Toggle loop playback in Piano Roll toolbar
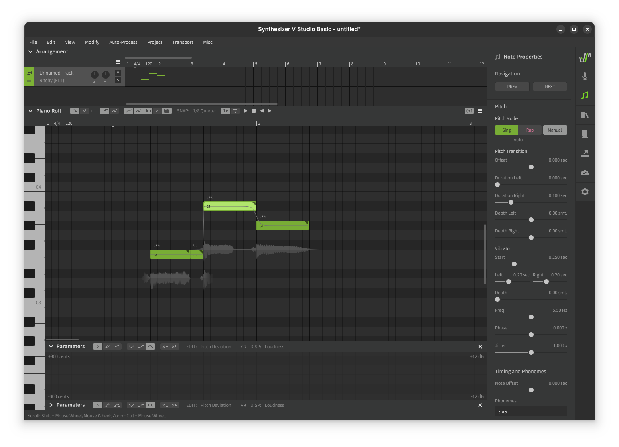Image resolution: width=619 pixels, height=447 pixels. coord(235,111)
